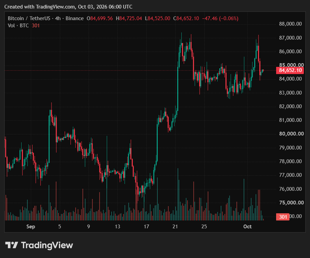
Task: Click the TradingView logo icon
Action: point(12,245)
